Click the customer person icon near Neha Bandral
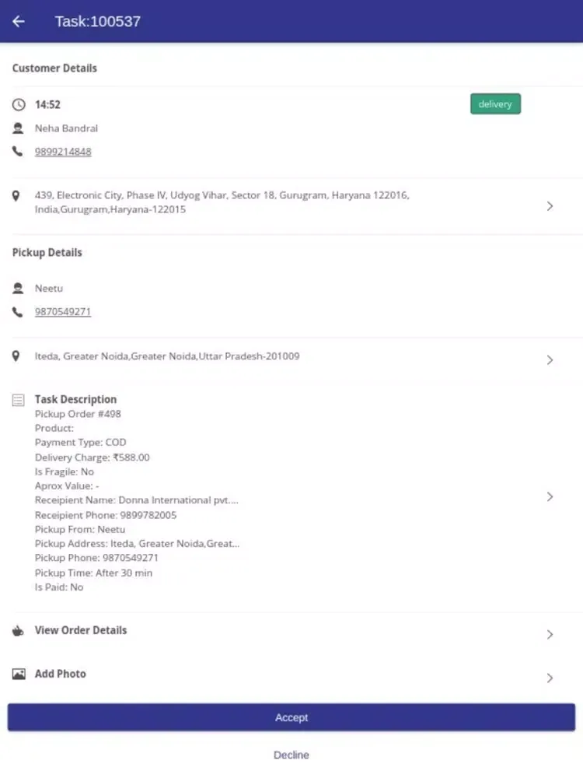Screen dimensions: 583x778 [18, 128]
